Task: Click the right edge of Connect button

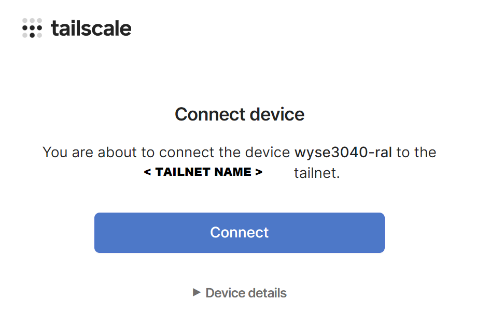Action: (380, 233)
